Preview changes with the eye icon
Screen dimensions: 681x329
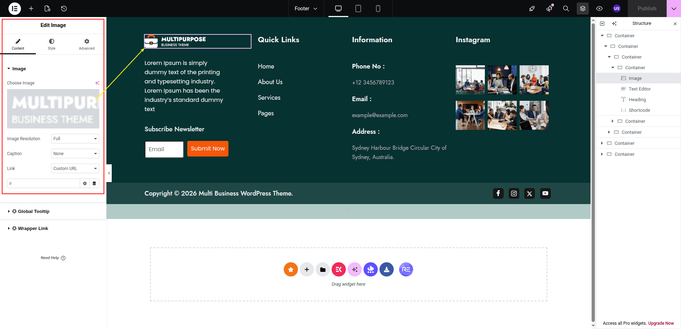click(599, 9)
